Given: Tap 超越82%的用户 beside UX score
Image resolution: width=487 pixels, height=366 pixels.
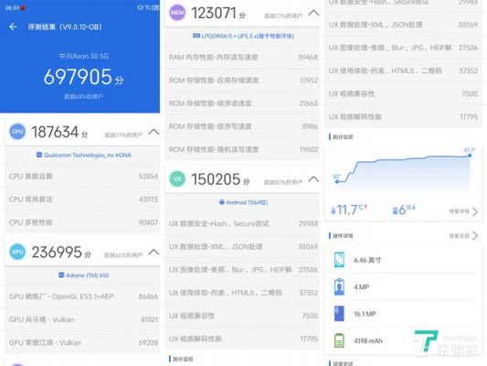Looking at the screenshot, I should (x=283, y=182).
